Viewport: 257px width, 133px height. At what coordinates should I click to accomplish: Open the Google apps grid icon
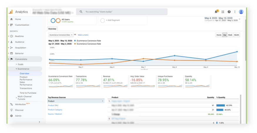coord(223,12)
